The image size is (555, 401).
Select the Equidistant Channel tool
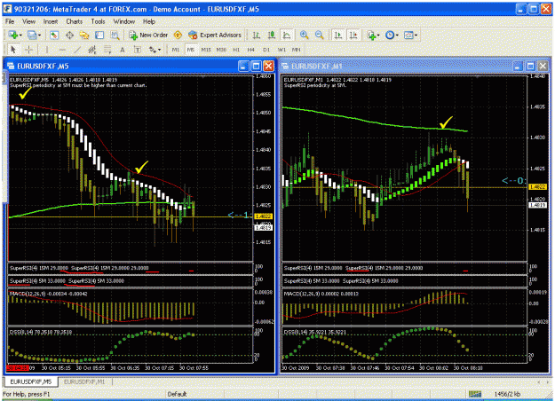92,50
